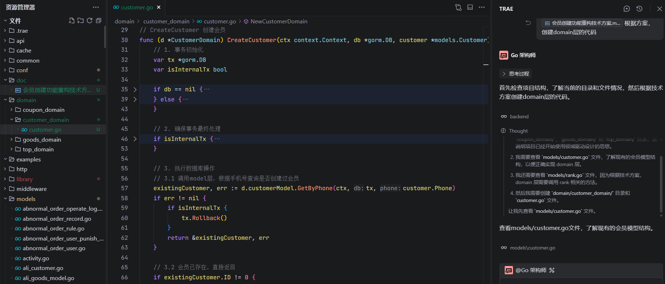Click line number 57 in gutter
Image resolution: width=665 pixels, height=284 pixels.
(124, 188)
